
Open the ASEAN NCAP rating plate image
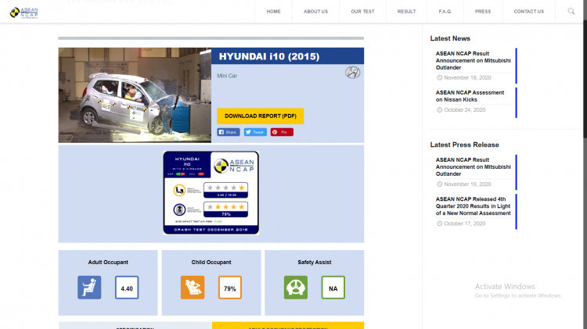point(211,192)
